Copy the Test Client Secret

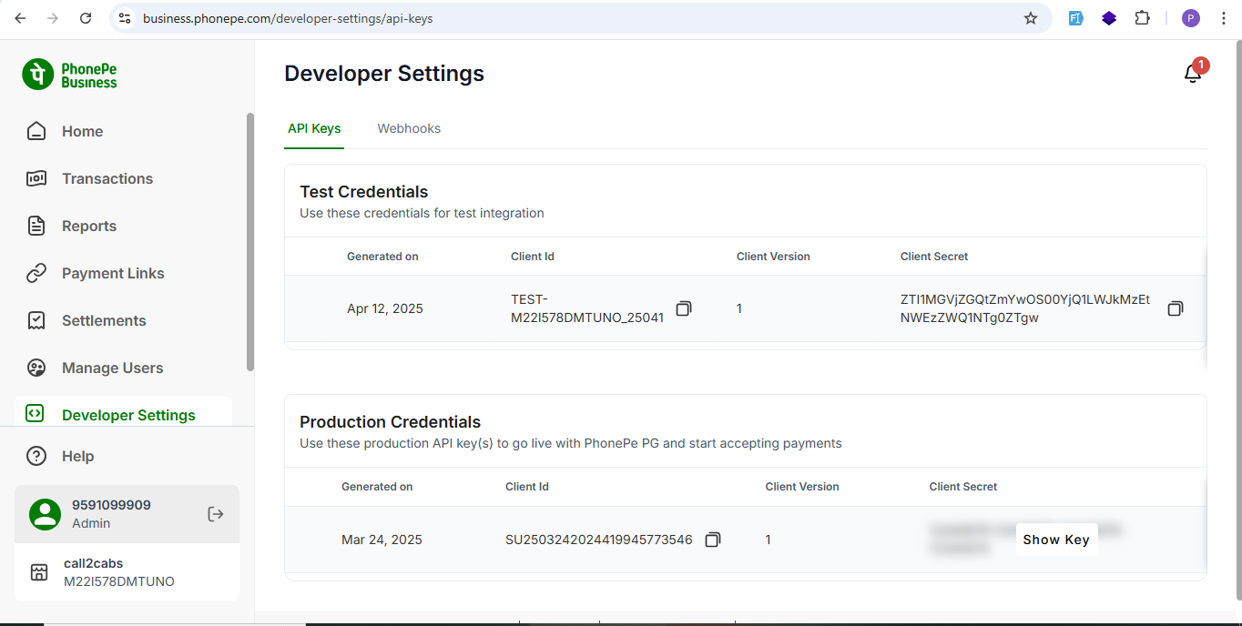coord(1176,308)
